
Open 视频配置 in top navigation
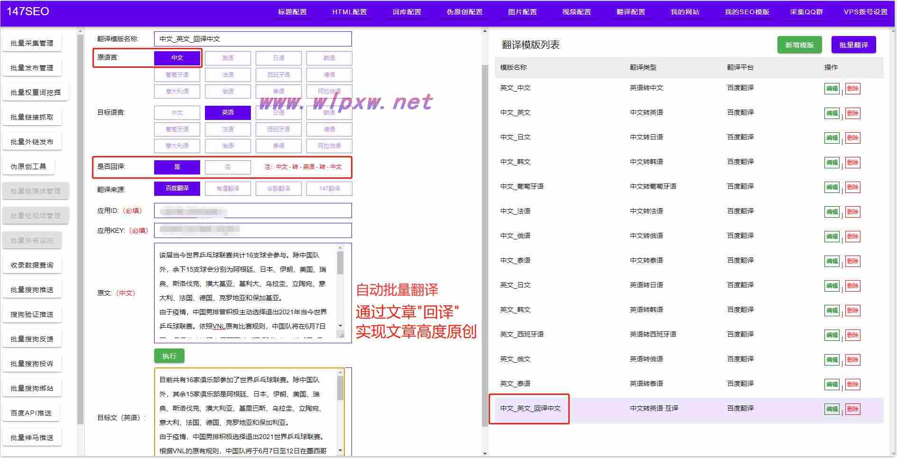[577, 12]
